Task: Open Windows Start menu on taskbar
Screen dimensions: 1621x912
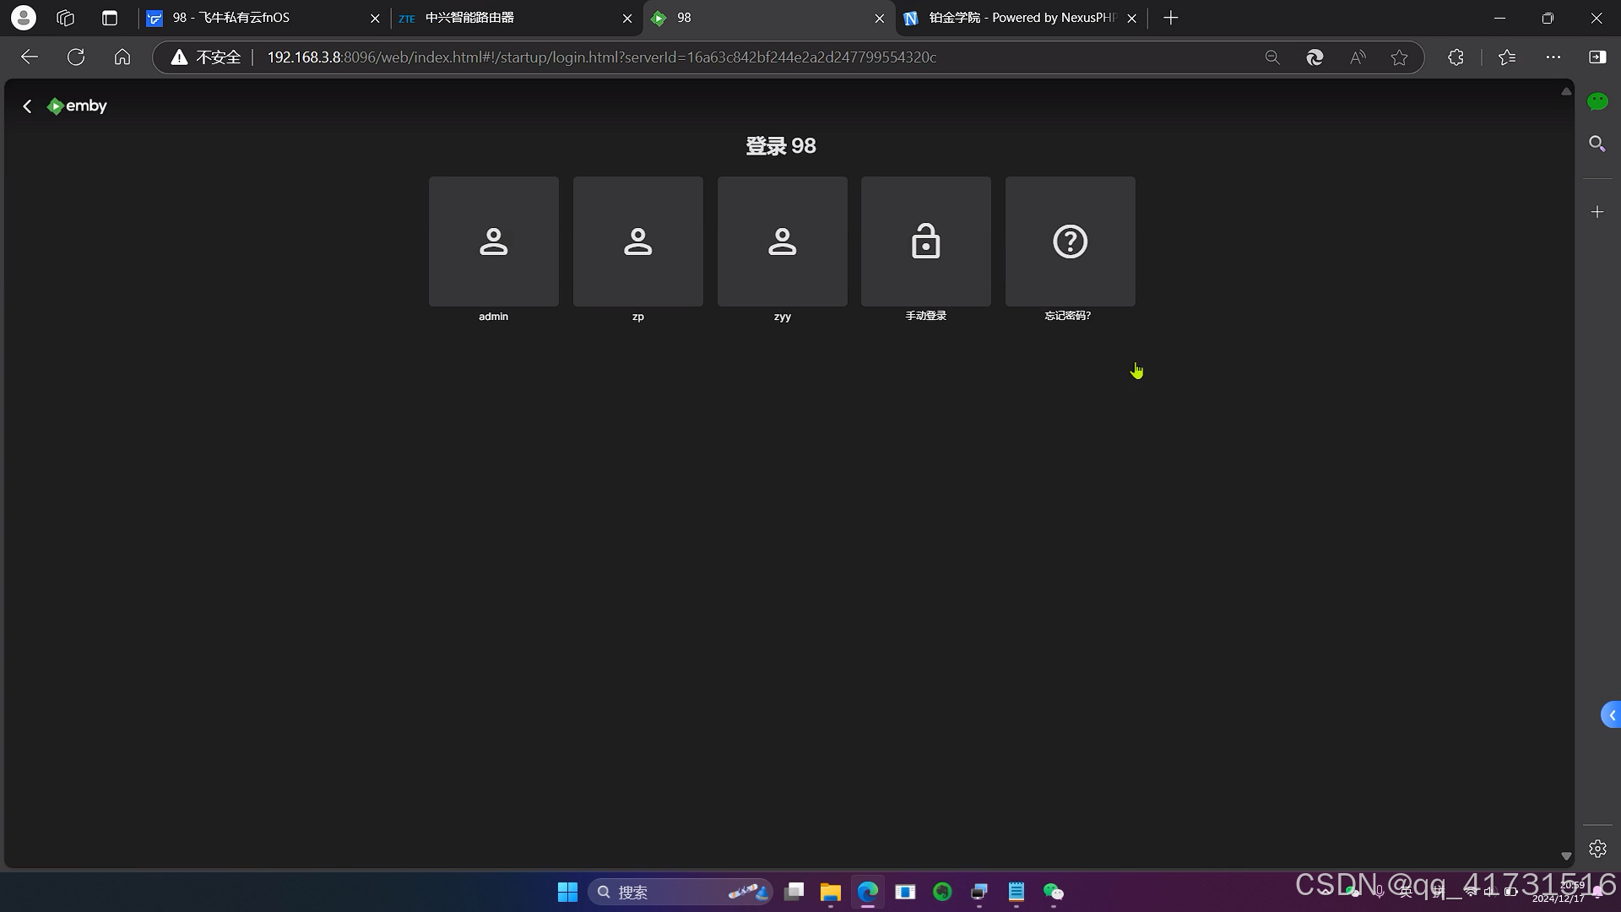Action: [x=567, y=892]
